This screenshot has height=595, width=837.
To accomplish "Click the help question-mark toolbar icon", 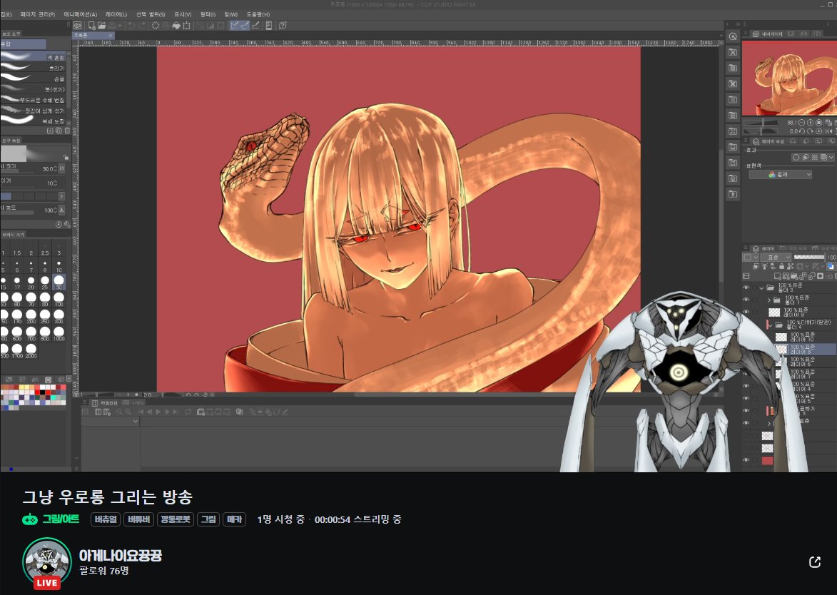I will (283, 25).
